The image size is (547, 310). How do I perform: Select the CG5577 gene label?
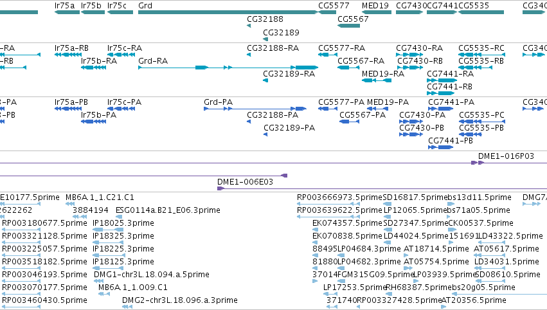point(334,6)
